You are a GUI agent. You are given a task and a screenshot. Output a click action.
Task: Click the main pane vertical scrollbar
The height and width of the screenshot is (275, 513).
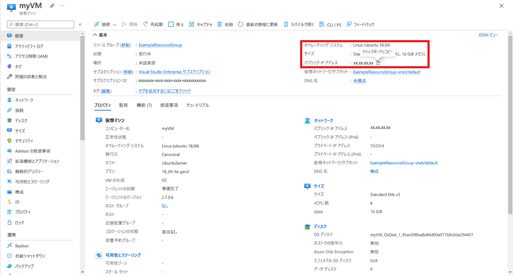click(x=511, y=124)
